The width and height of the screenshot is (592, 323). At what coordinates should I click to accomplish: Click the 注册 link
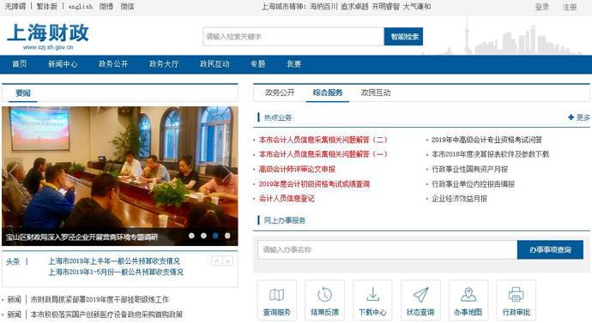pyautogui.click(x=570, y=7)
